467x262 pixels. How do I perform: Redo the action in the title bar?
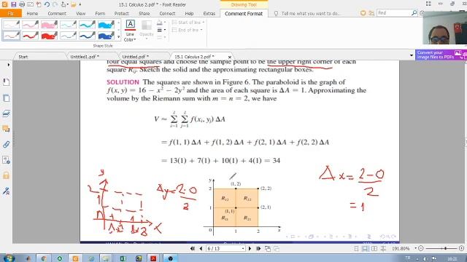click(x=55, y=4)
